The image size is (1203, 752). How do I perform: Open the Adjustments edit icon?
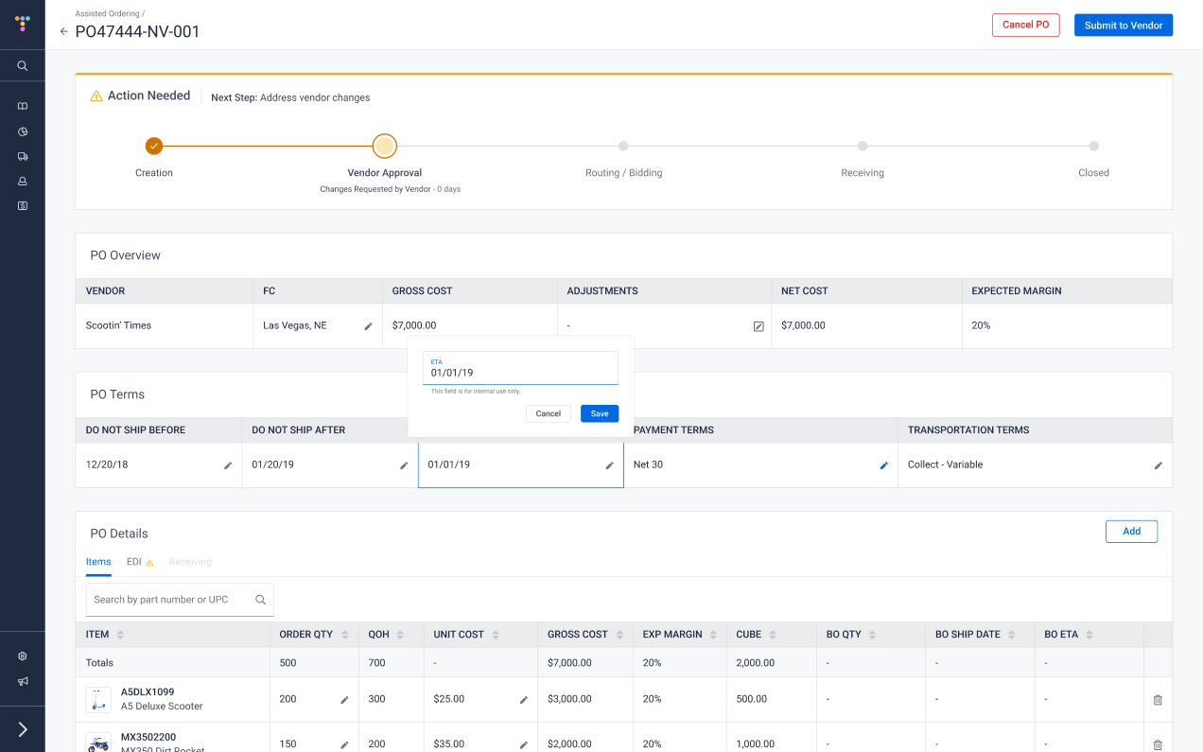(x=758, y=326)
